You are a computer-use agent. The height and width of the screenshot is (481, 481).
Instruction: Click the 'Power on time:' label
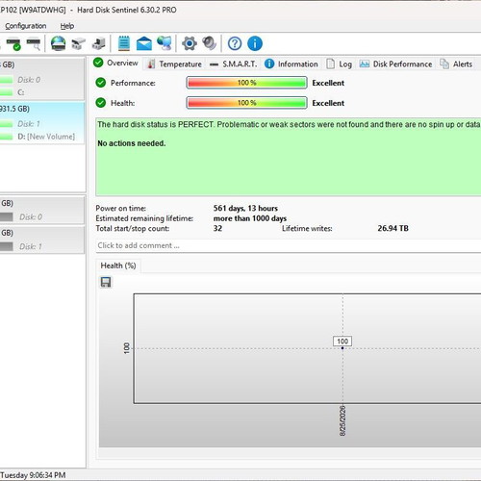tap(120, 208)
